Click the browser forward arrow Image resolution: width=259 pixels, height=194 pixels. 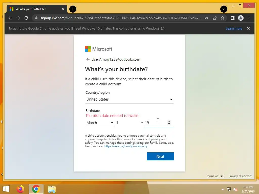tap(18, 18)
